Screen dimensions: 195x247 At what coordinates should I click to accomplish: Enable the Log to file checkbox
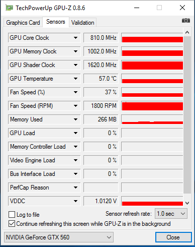[12, 215]
